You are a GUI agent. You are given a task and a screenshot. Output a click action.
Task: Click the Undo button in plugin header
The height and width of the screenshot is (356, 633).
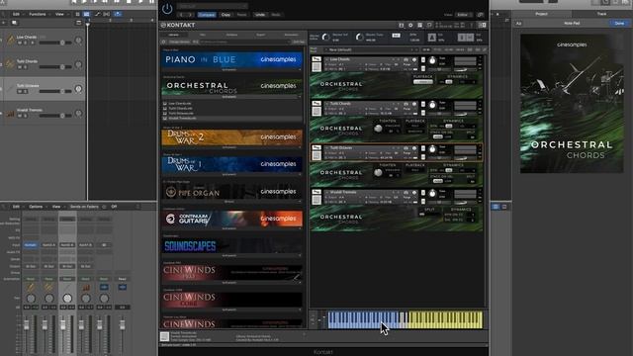260,15
